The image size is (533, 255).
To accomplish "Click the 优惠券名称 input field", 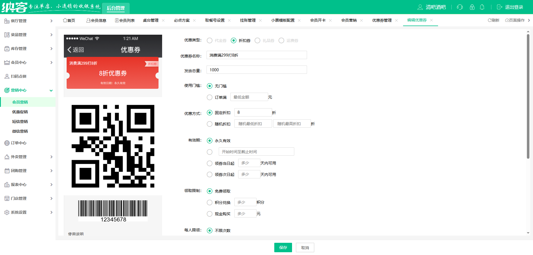I will pos(257,55).
